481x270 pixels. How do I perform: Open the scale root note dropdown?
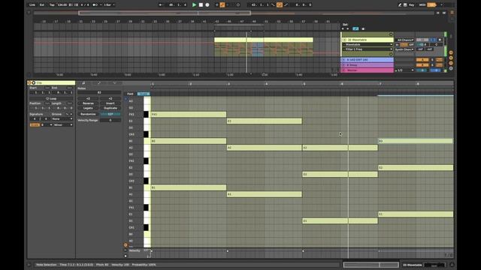point(47,125)
